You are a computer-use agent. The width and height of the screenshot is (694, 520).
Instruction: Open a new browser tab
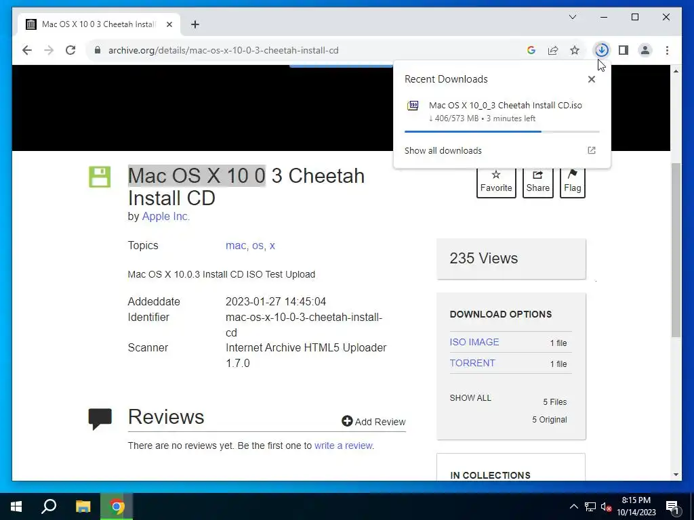(195, 24)
